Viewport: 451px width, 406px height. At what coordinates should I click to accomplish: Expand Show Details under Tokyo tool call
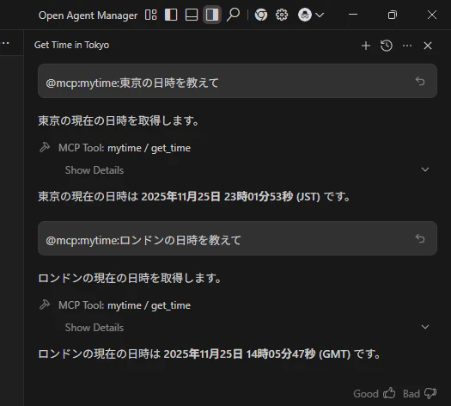94,170
